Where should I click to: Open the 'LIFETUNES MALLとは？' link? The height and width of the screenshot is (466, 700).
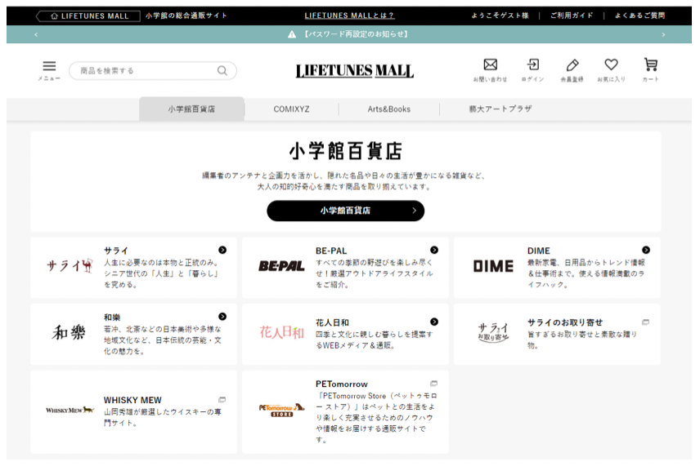(x=349, y=16)
